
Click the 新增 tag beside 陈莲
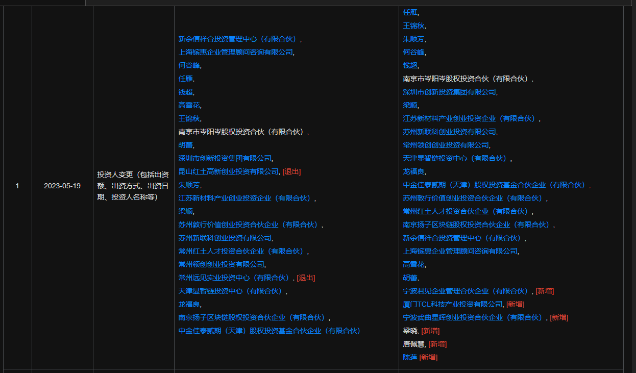[428, 357]
